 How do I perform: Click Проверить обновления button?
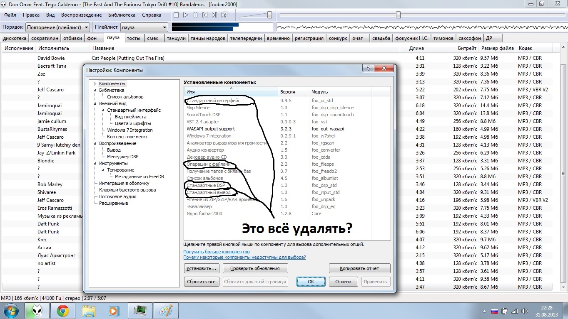coord(255,268)
